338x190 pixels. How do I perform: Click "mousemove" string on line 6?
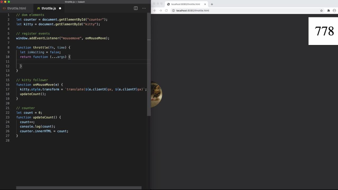pos(71,38)
